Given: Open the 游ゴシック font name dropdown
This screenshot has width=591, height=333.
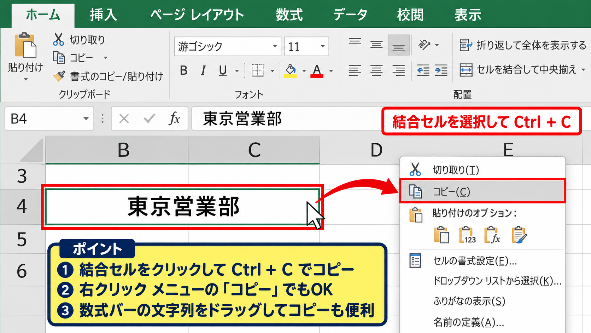Looking at the screenshot, I should [x=275, y=46].
